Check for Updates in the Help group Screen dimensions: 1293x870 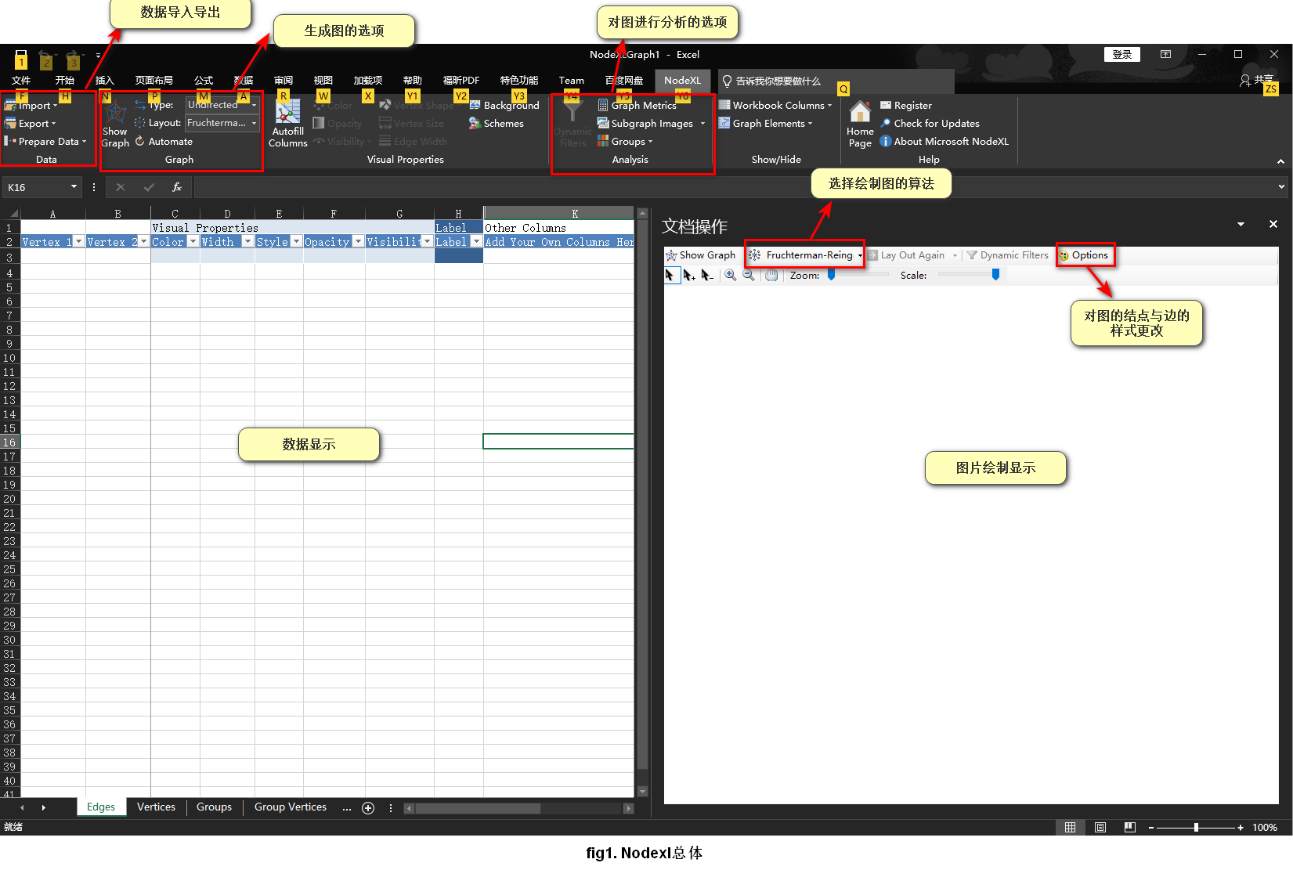[930, 124]
